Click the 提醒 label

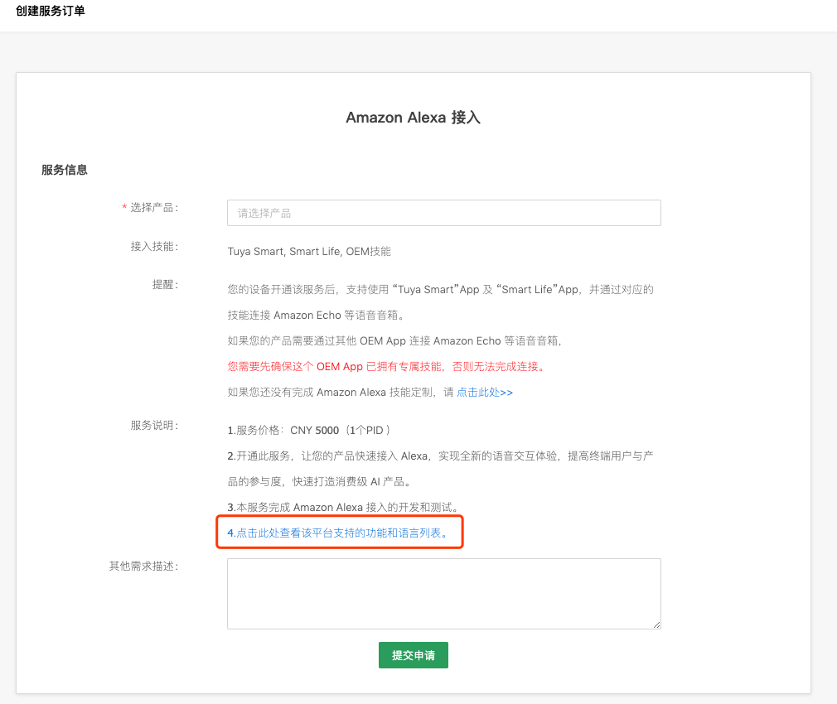164,285
